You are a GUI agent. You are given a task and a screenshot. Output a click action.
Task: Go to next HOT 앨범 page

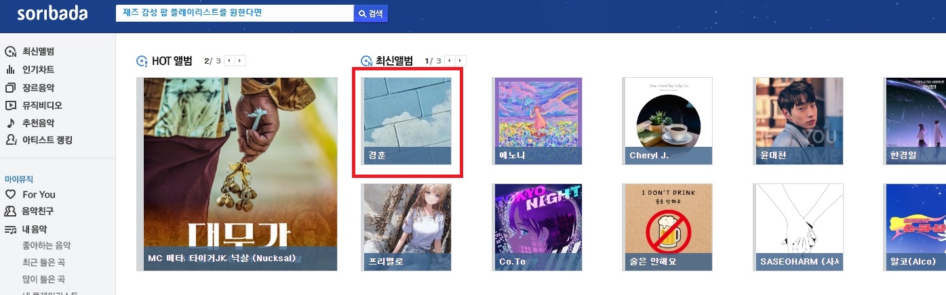tap(240, 61)
